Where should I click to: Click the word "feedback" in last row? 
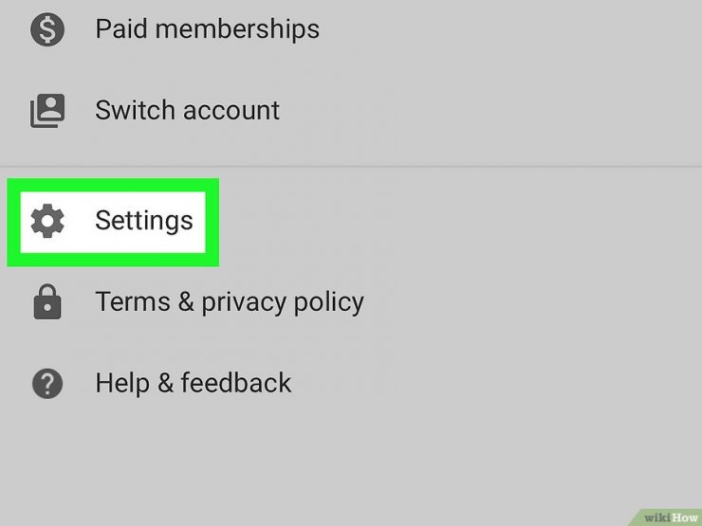coord(236,383)
